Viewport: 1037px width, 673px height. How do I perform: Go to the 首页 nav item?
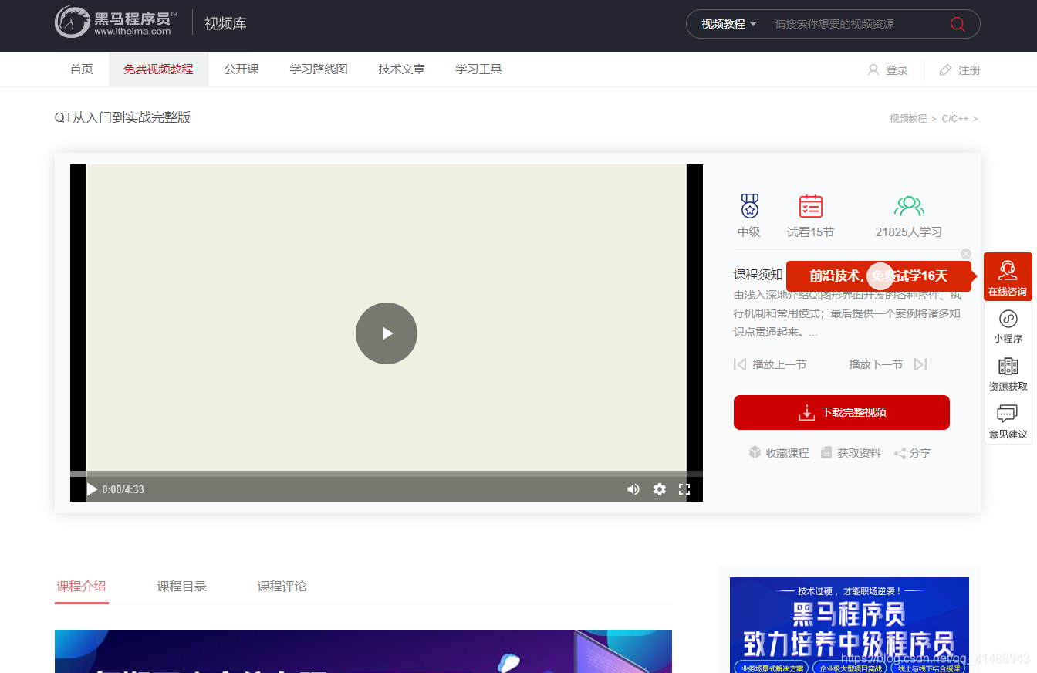(x=81, y=69)
